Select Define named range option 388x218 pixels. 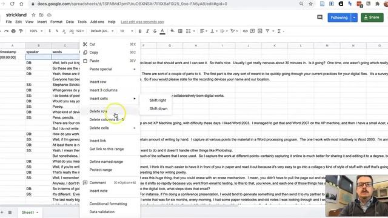click(x=109, y=162)
